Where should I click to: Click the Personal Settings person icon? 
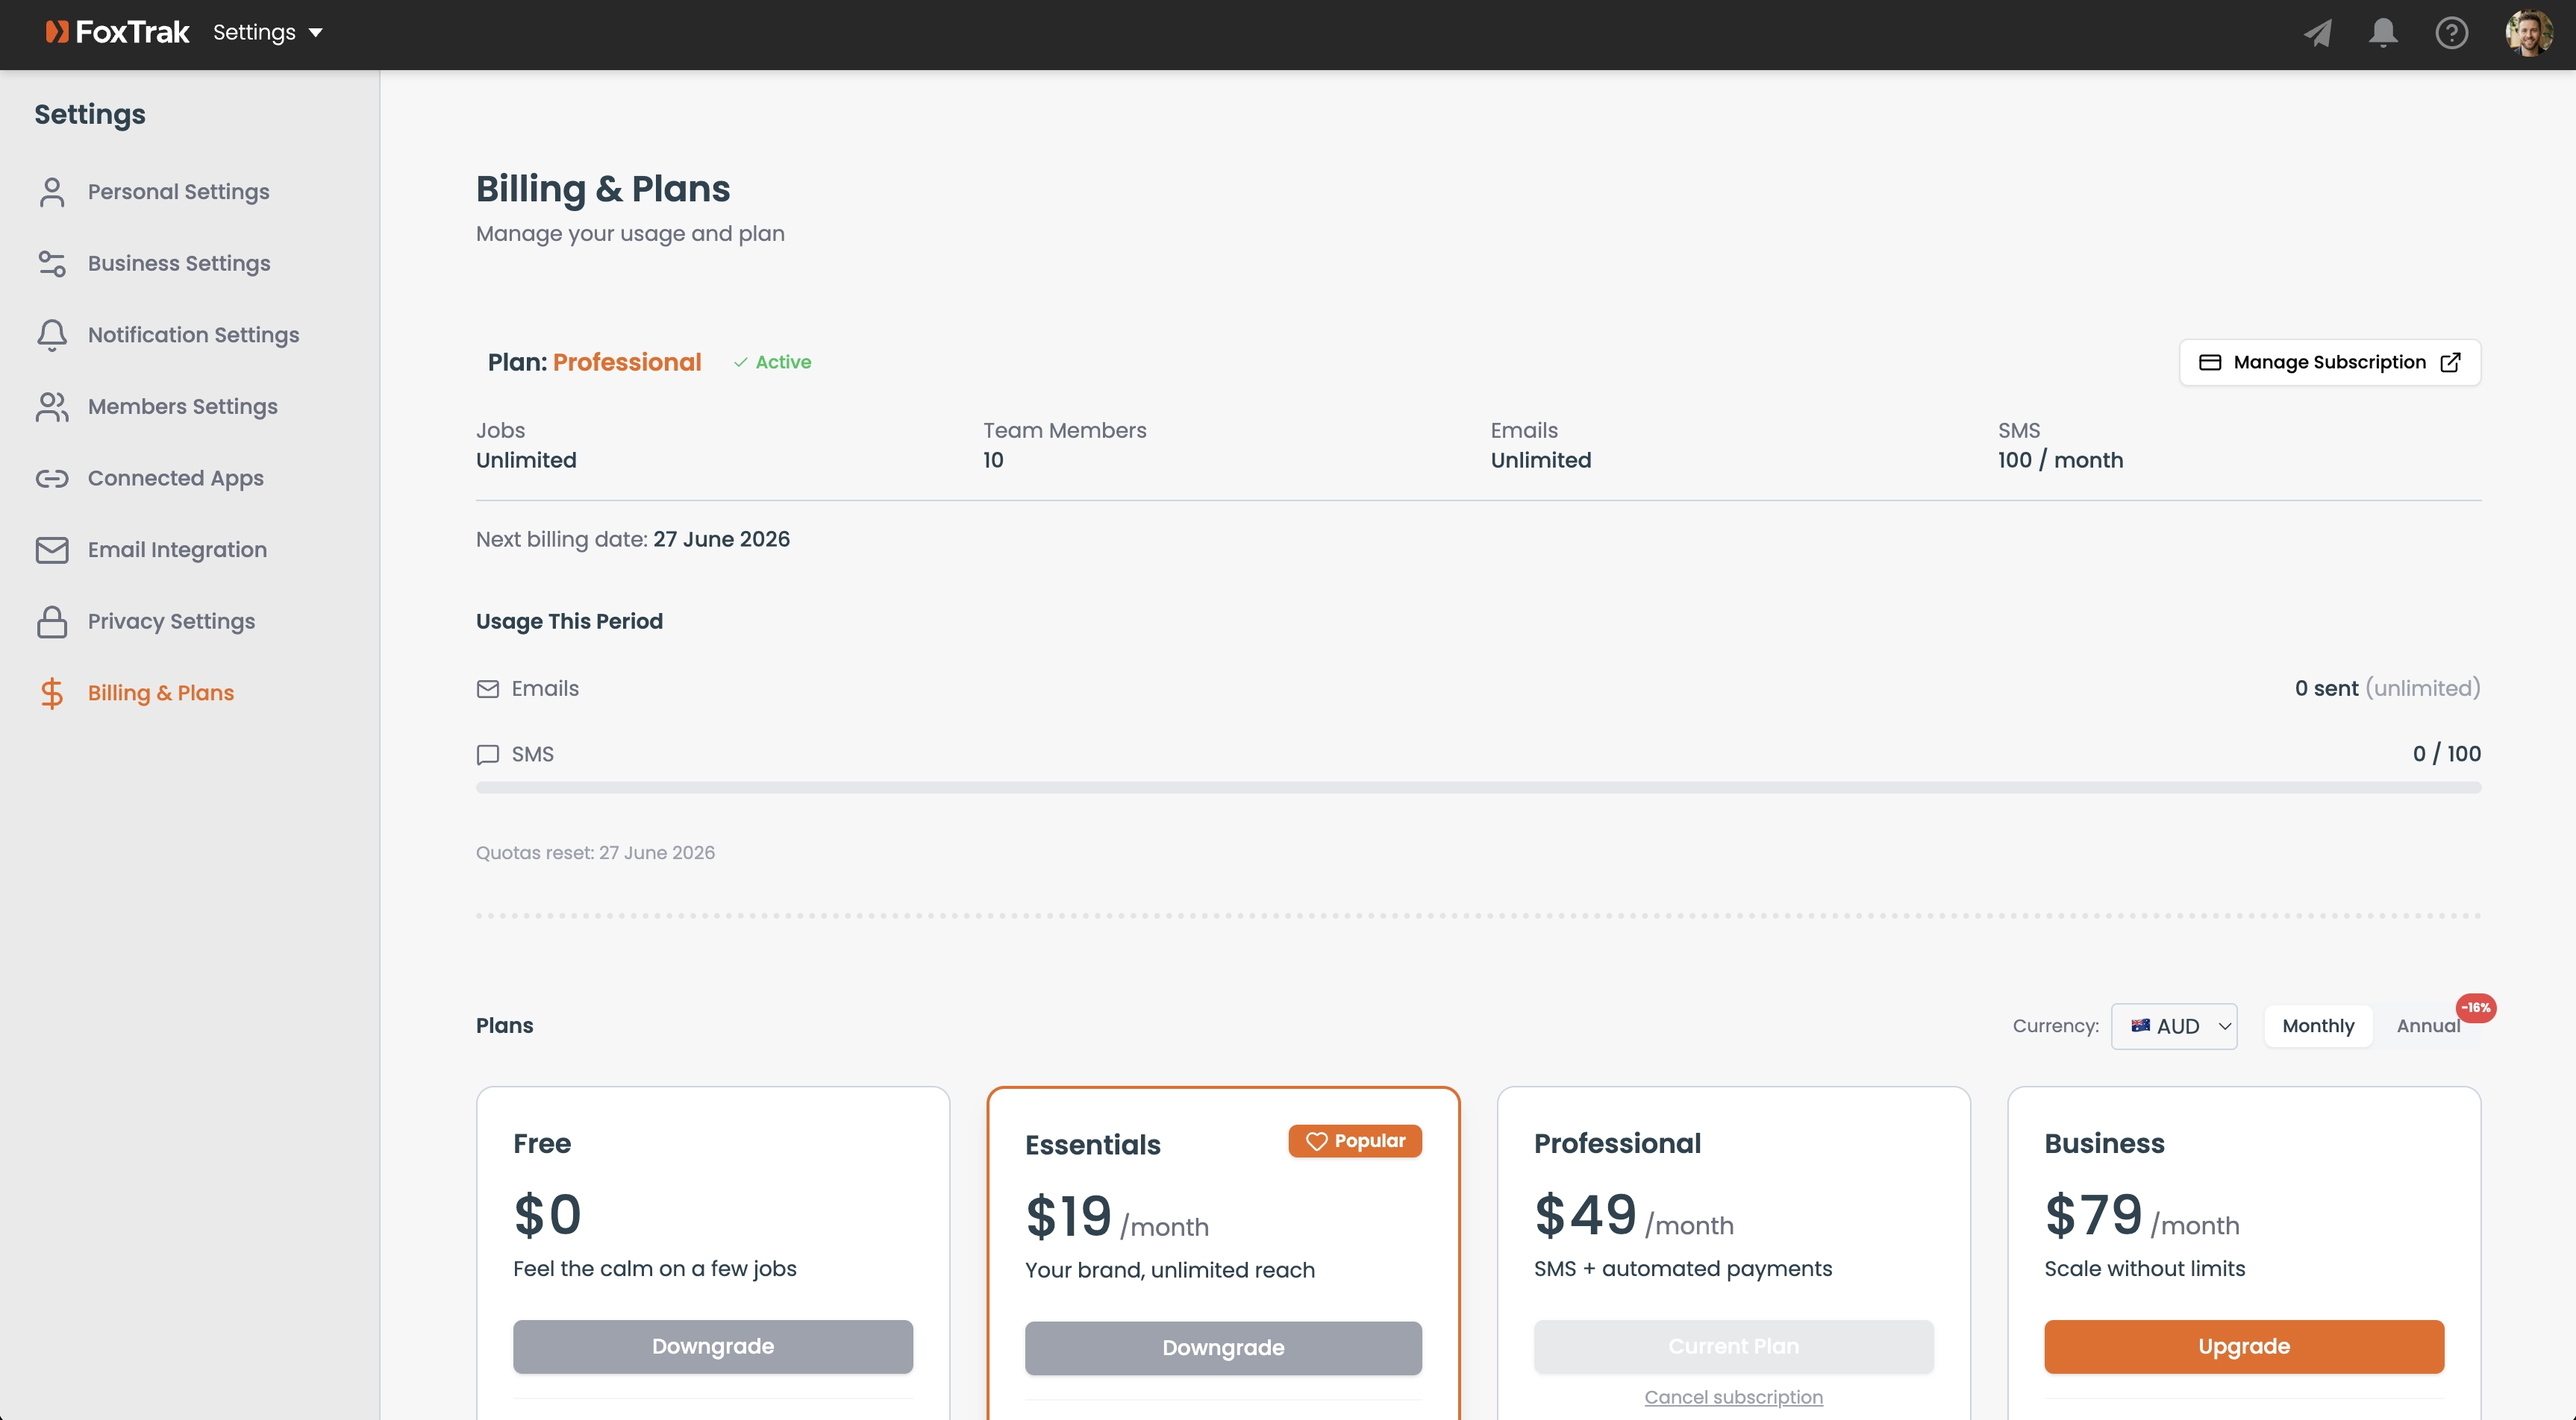[52, 192]
